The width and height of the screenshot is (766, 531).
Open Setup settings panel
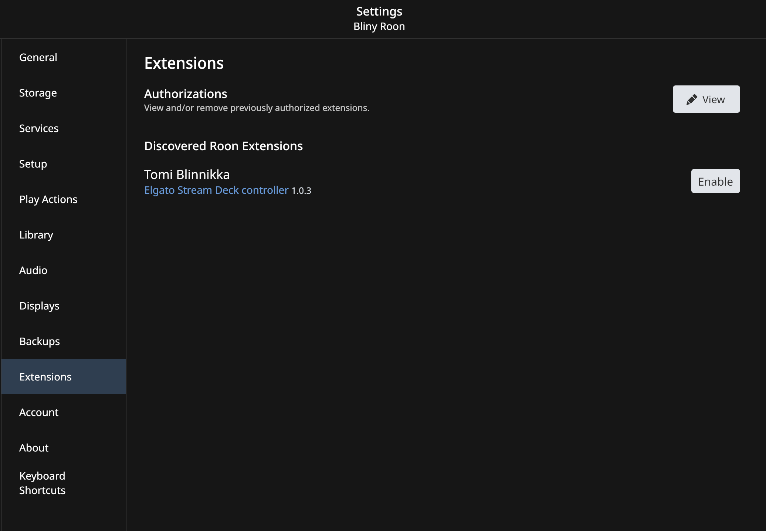(x=33, y=163)
